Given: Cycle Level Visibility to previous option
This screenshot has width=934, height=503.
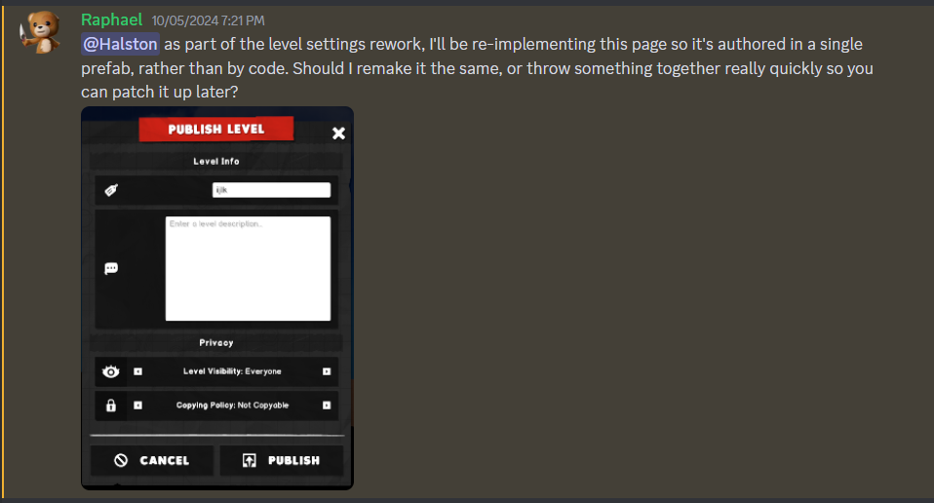Looking at the screenshot, I should [x=138, y=371].
